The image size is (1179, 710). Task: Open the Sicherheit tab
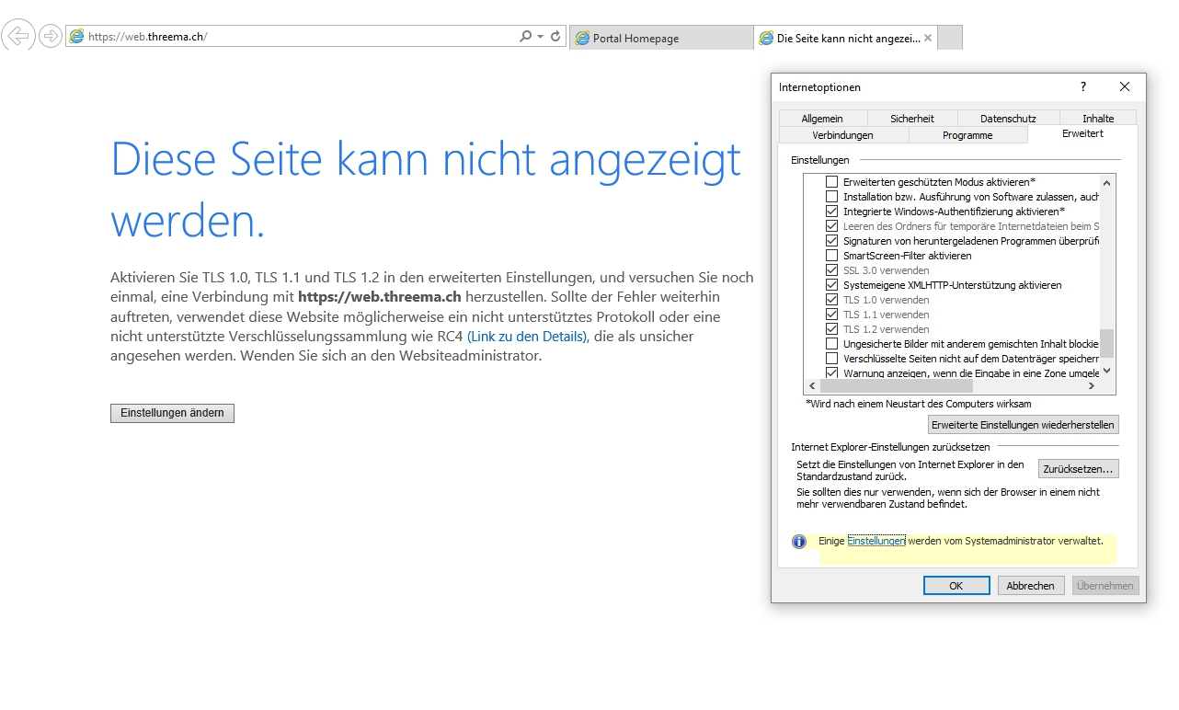pos(912,119)
